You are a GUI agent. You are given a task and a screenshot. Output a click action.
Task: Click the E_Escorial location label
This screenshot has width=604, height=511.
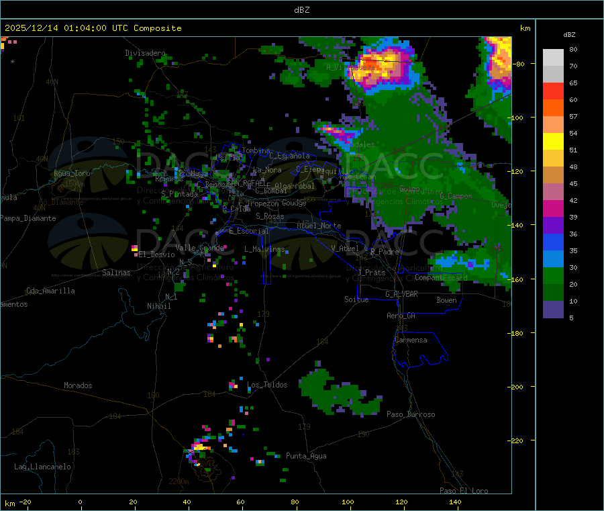click(248, 231)
